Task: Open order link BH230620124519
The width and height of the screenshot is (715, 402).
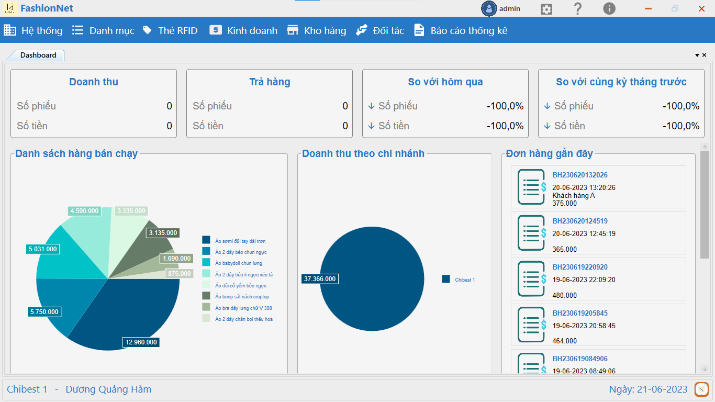Action: pyautogui.click(x=580, y=221)
